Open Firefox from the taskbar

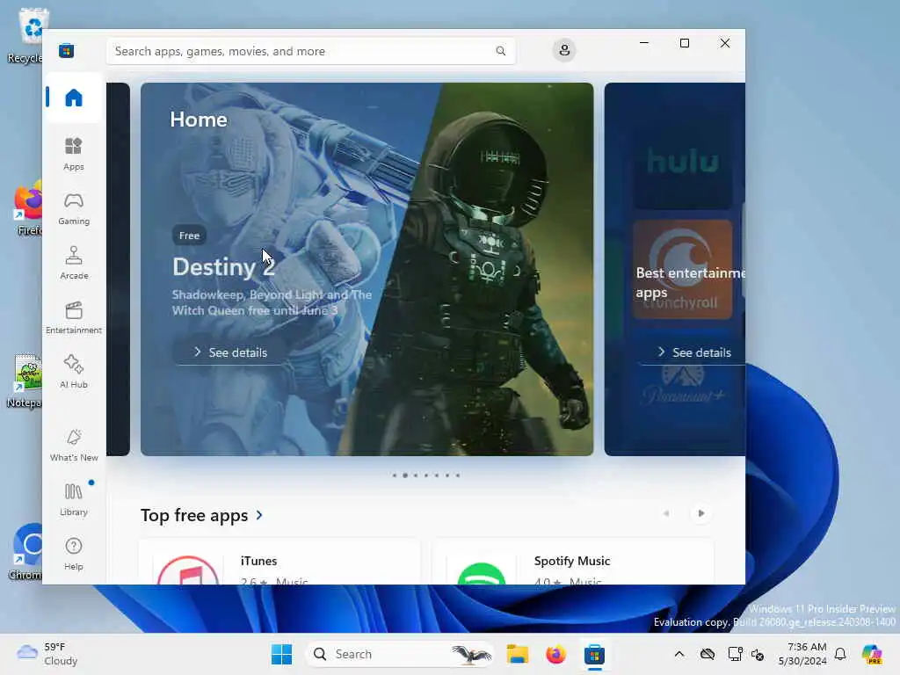555,654
